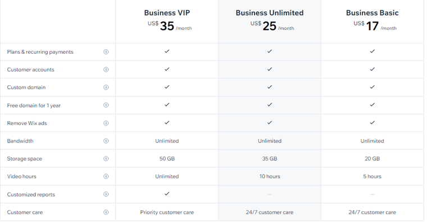
Task: Choose the Business Basic plan heading
Action: pos(373,13)
